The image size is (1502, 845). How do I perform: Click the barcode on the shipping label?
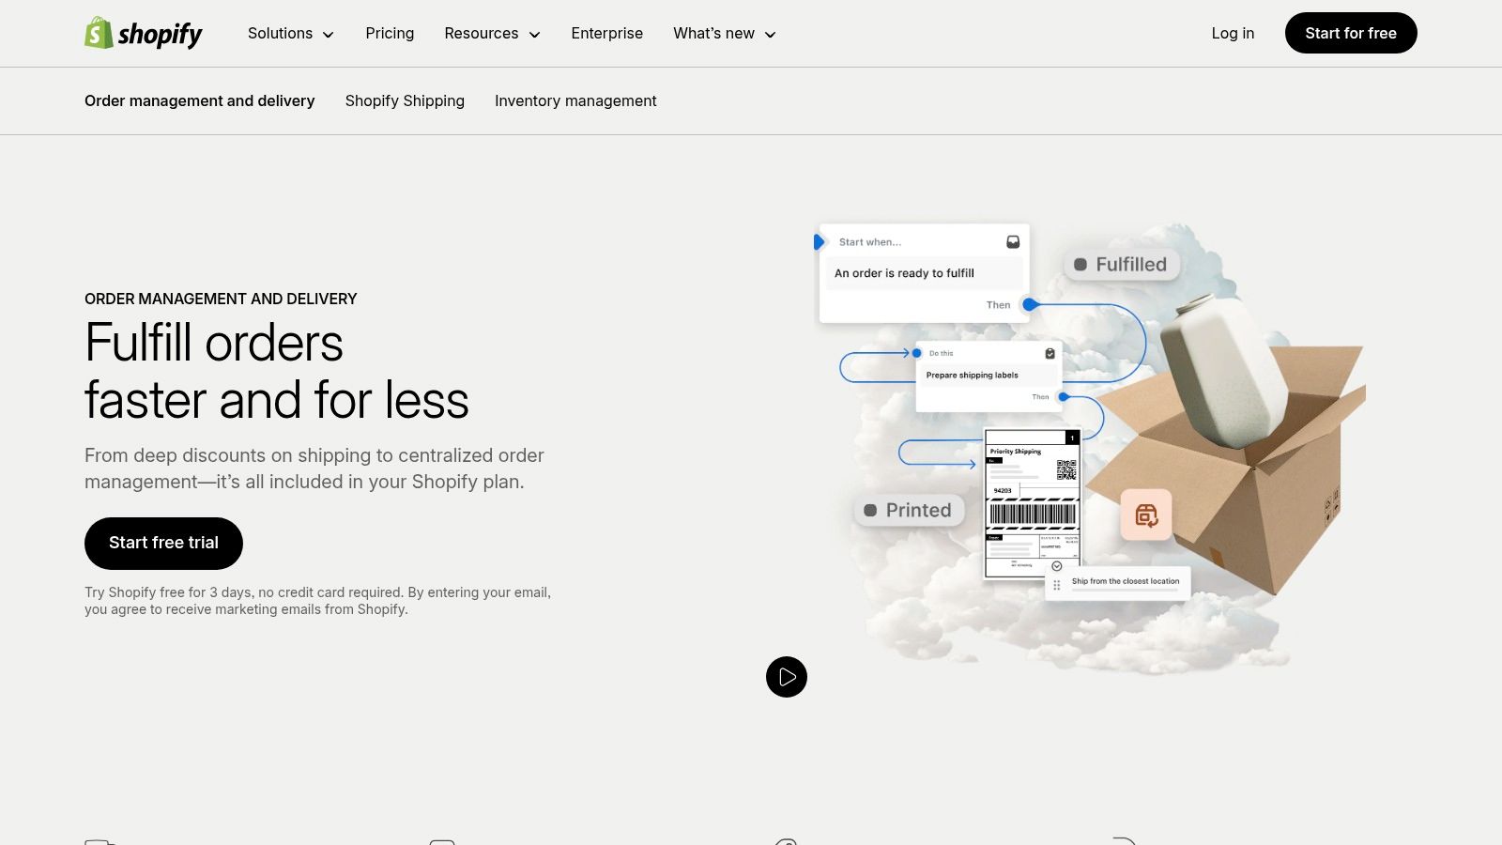tap(1033, 514)
